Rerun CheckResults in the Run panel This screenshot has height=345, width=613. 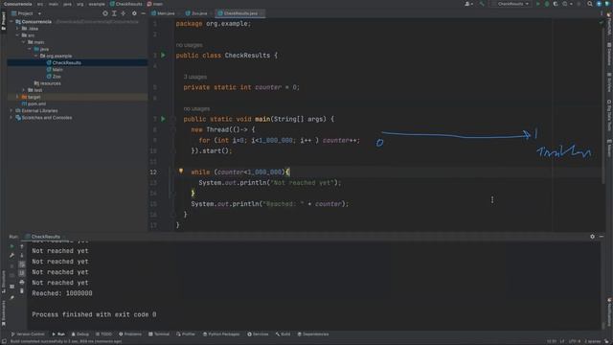pos(12,246)
